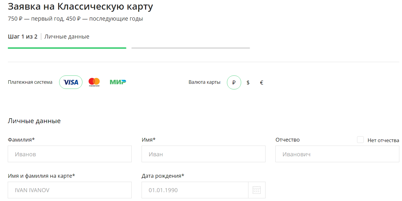
Task: Click the gray step two progress bar
Action: click(x=191, y=48)
